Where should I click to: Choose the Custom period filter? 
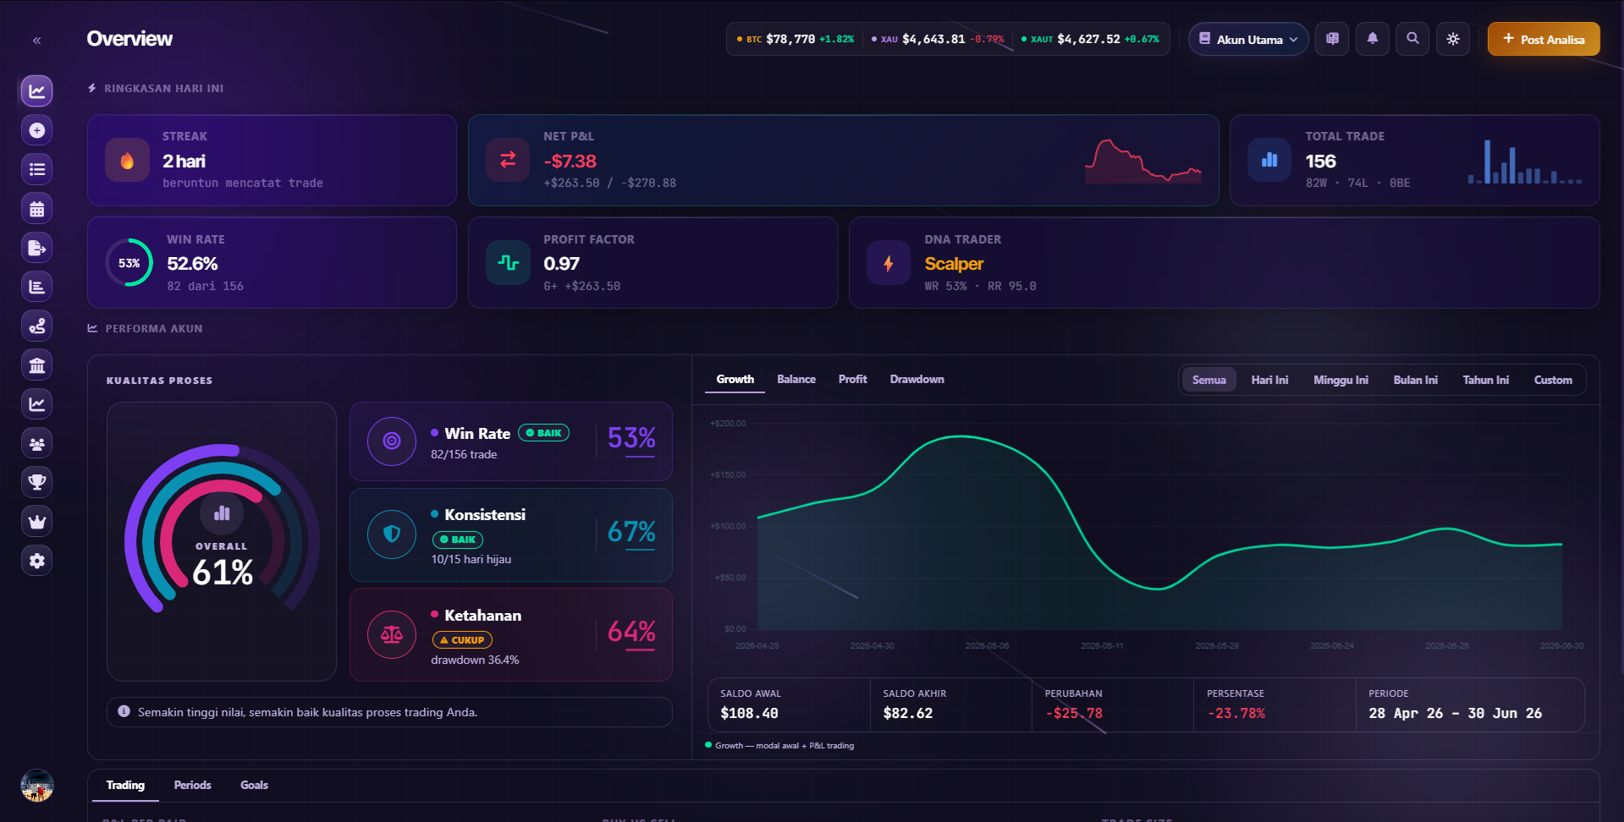coord(1553,380)
